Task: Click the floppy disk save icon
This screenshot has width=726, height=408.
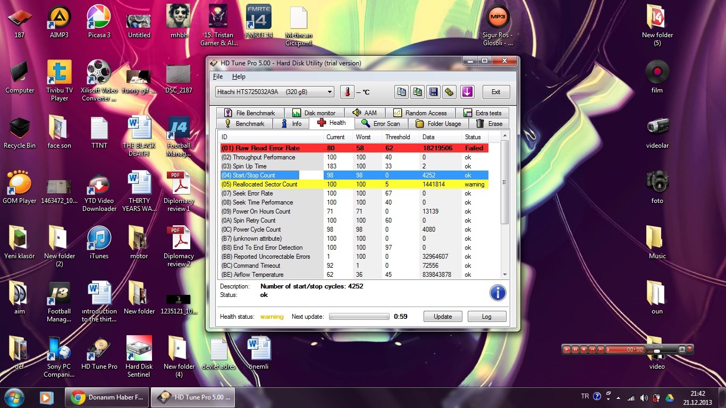Action: [x=434, y=92]
